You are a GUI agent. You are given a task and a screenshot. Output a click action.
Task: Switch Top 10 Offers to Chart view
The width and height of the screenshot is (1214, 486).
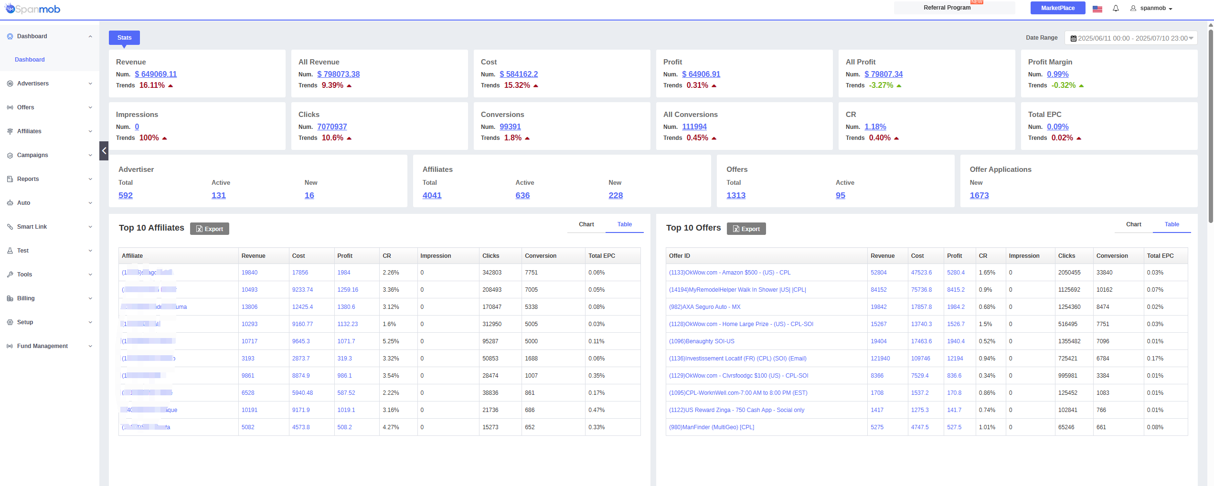click(1133, 224)
